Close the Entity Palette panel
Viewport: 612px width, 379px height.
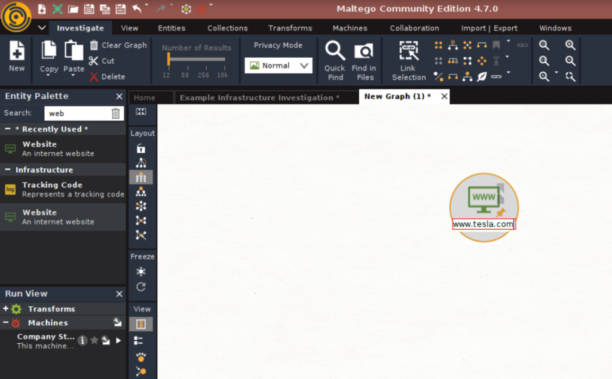119,96
